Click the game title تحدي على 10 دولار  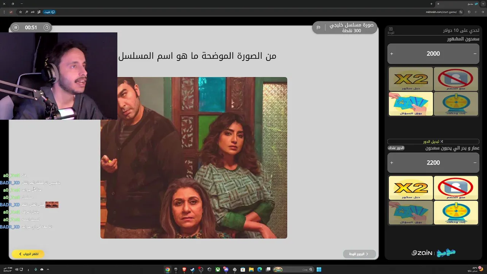[461, 30]
